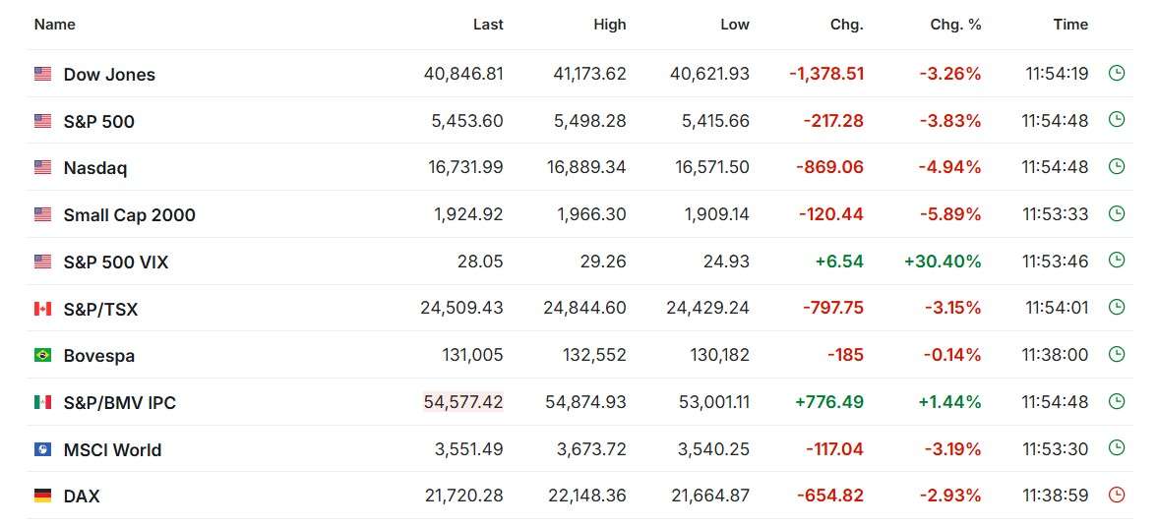Click the Mexican flag beside S&P/BMV IPC

click(43, 402)
